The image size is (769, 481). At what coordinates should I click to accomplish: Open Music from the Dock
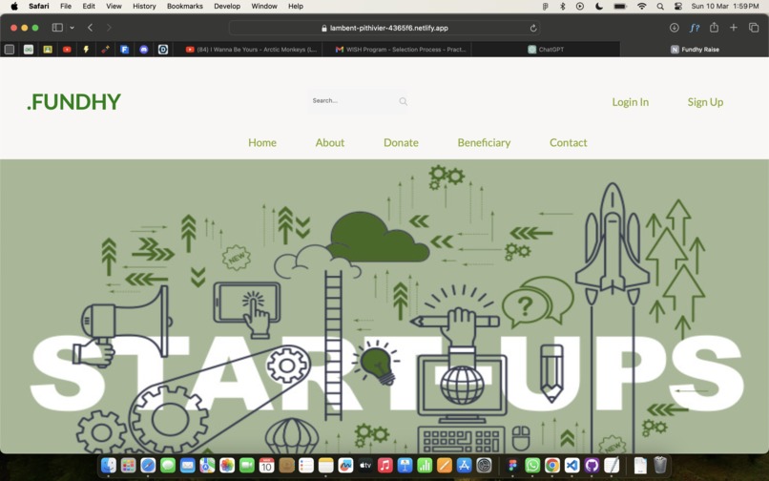[x=385, y=465]
